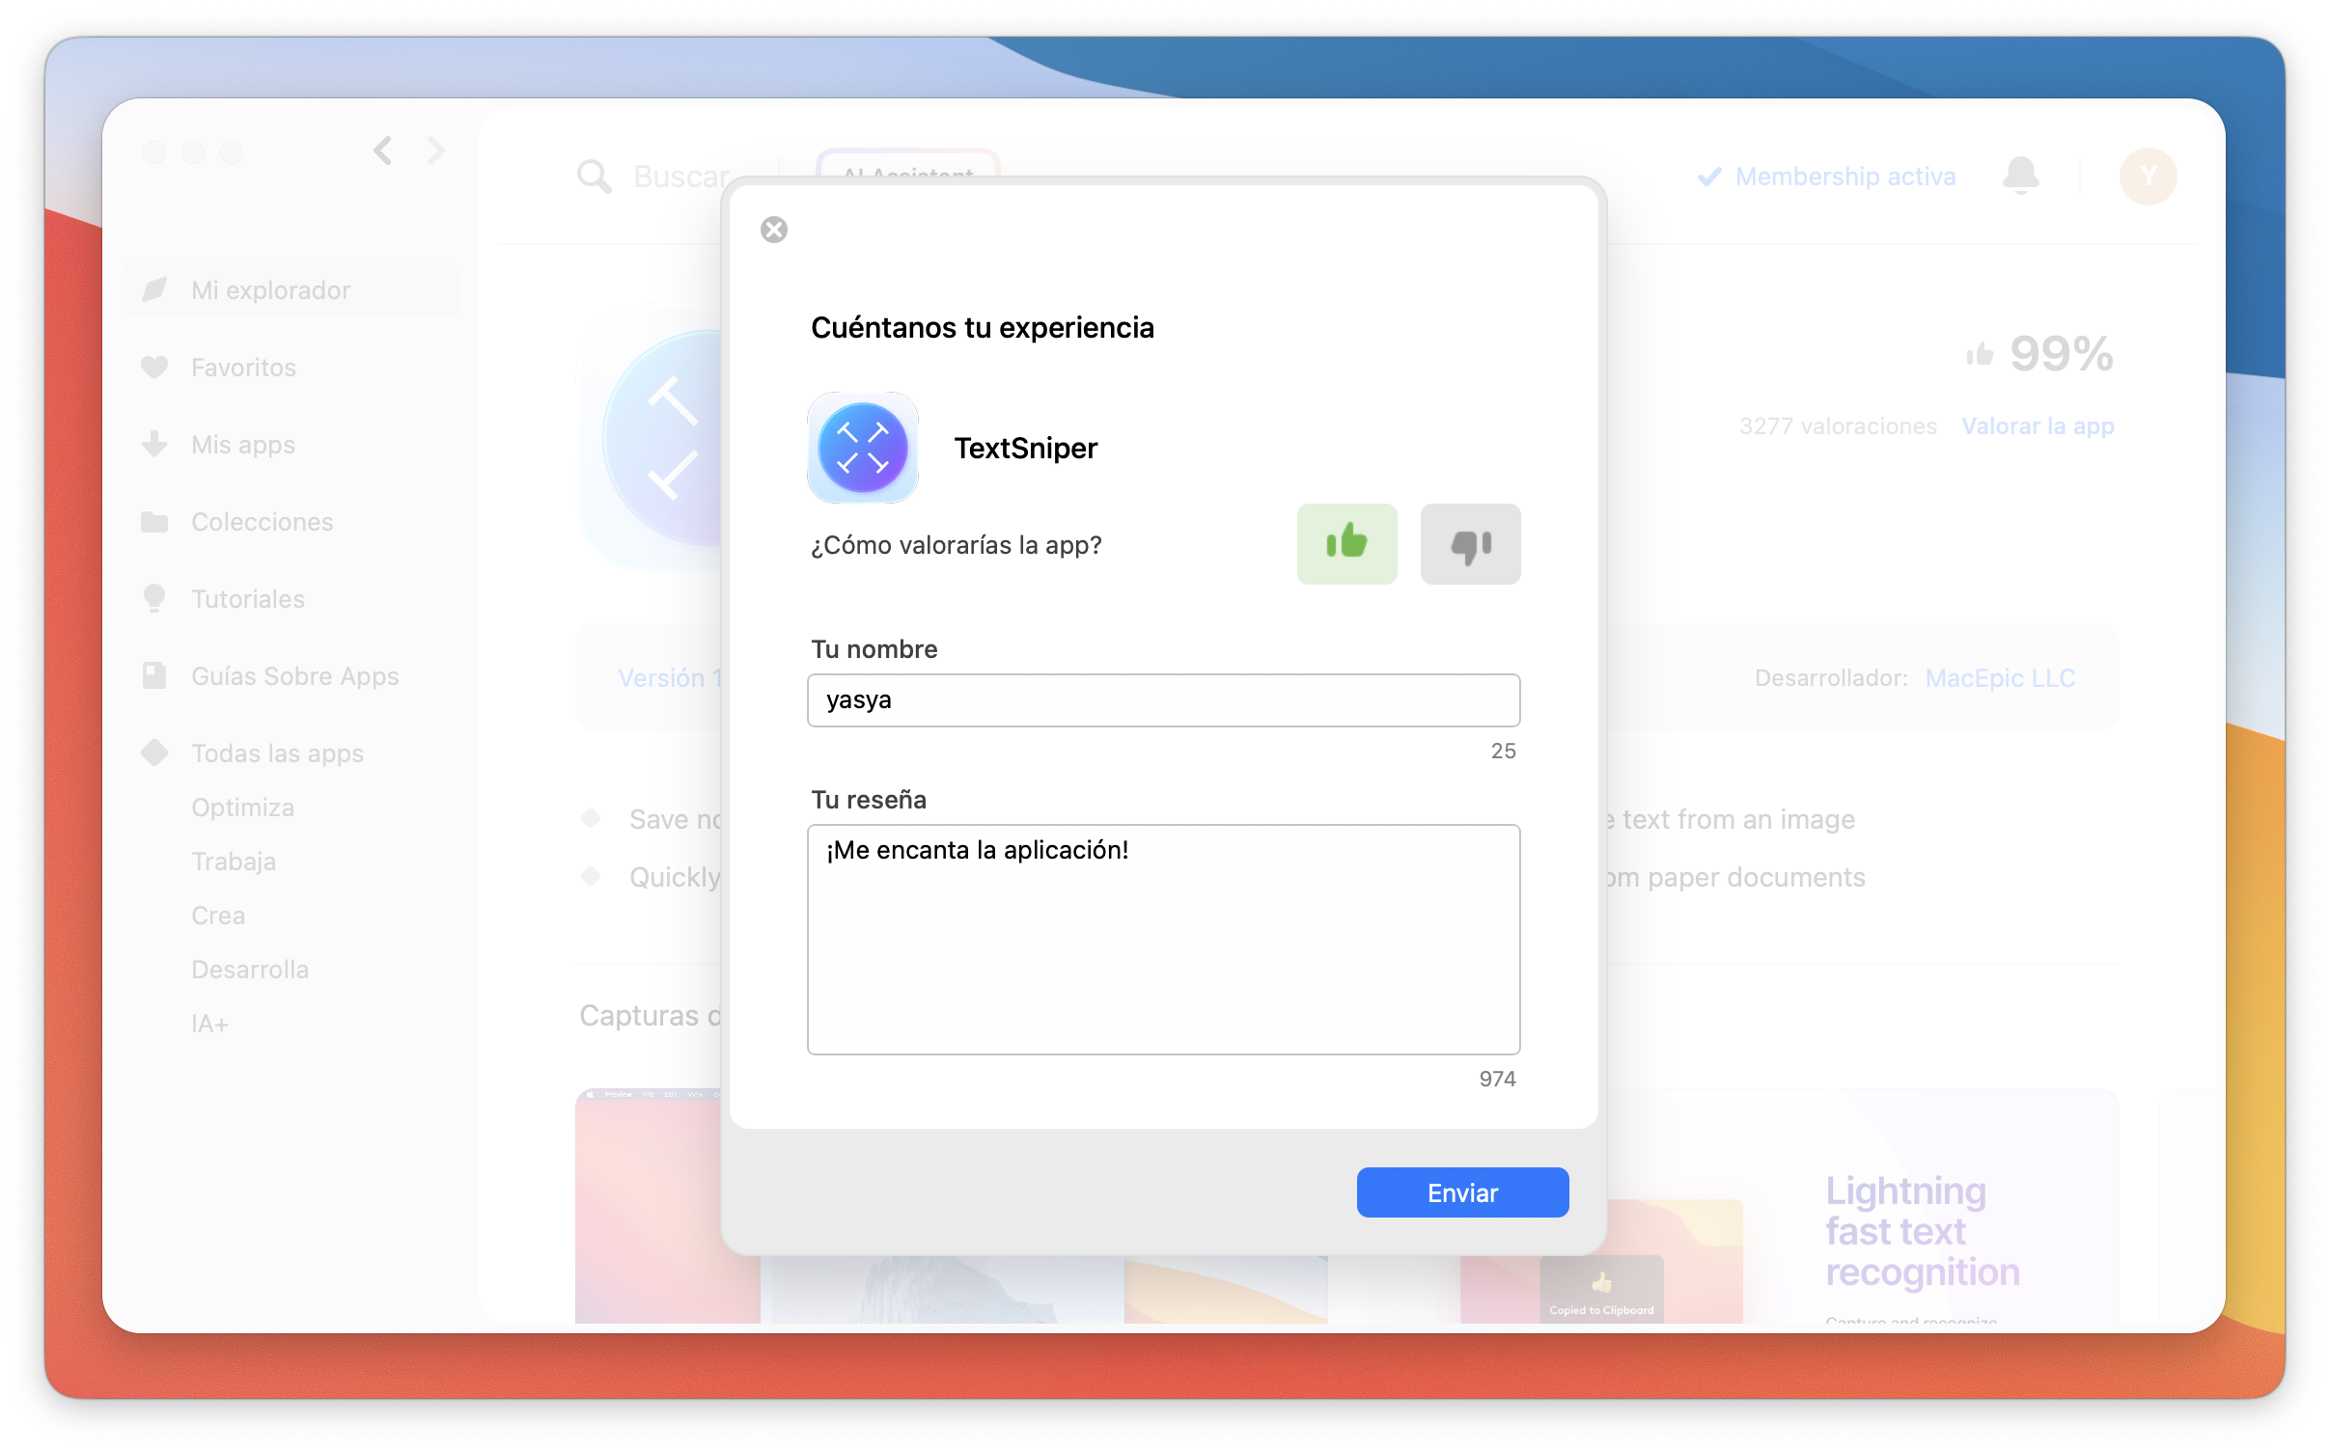Click the Todas las apps diamond icon
This screenshot has height=1451, width=2330.
click(x=154, y=753)
